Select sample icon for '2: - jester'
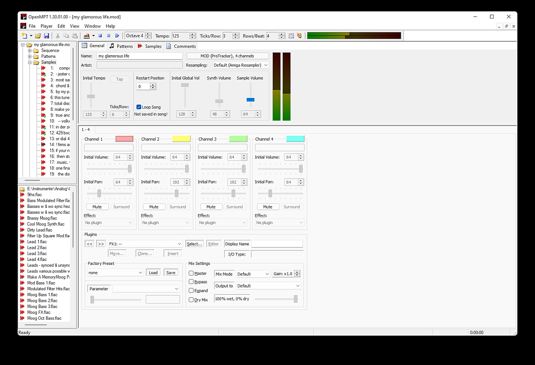 click(43, 74)
